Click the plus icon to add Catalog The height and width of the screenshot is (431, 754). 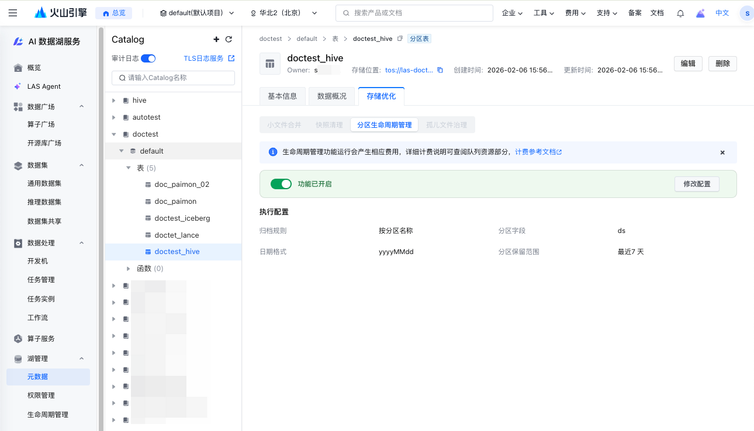tap(216, 39)
